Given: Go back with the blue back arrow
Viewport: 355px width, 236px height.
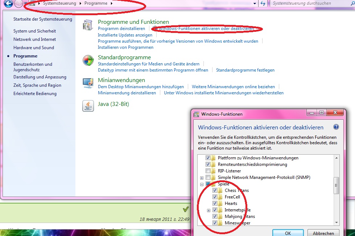Looking at the screenshot, I should pos(8,4).
